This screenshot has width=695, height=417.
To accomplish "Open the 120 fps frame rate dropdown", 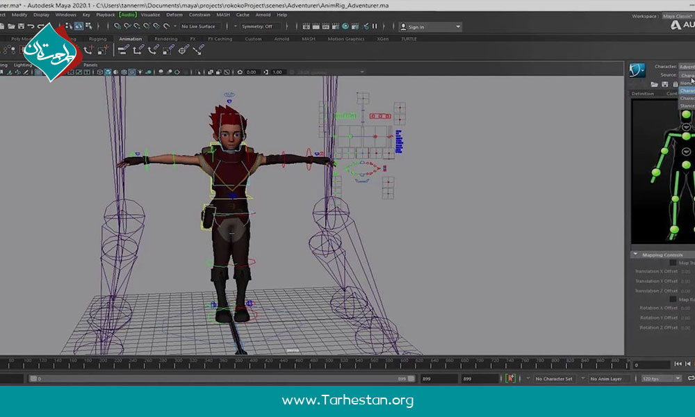I will pyautogui.click(x=662, y=379).
